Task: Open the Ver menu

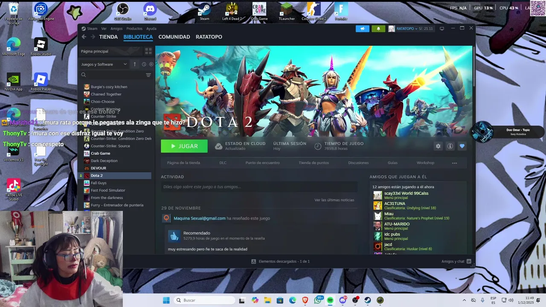Action: [x=104, y=29]
